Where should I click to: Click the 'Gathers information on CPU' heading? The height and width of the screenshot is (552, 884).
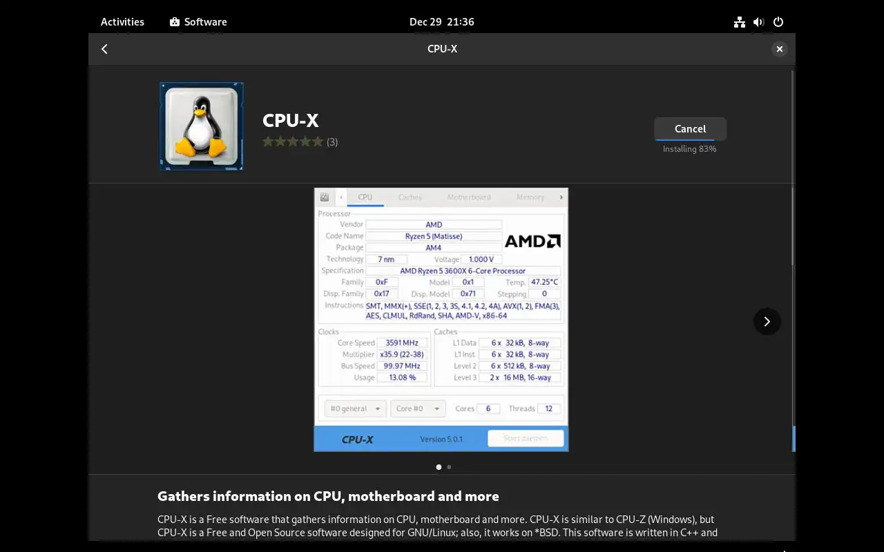click(x=328, y=496)
